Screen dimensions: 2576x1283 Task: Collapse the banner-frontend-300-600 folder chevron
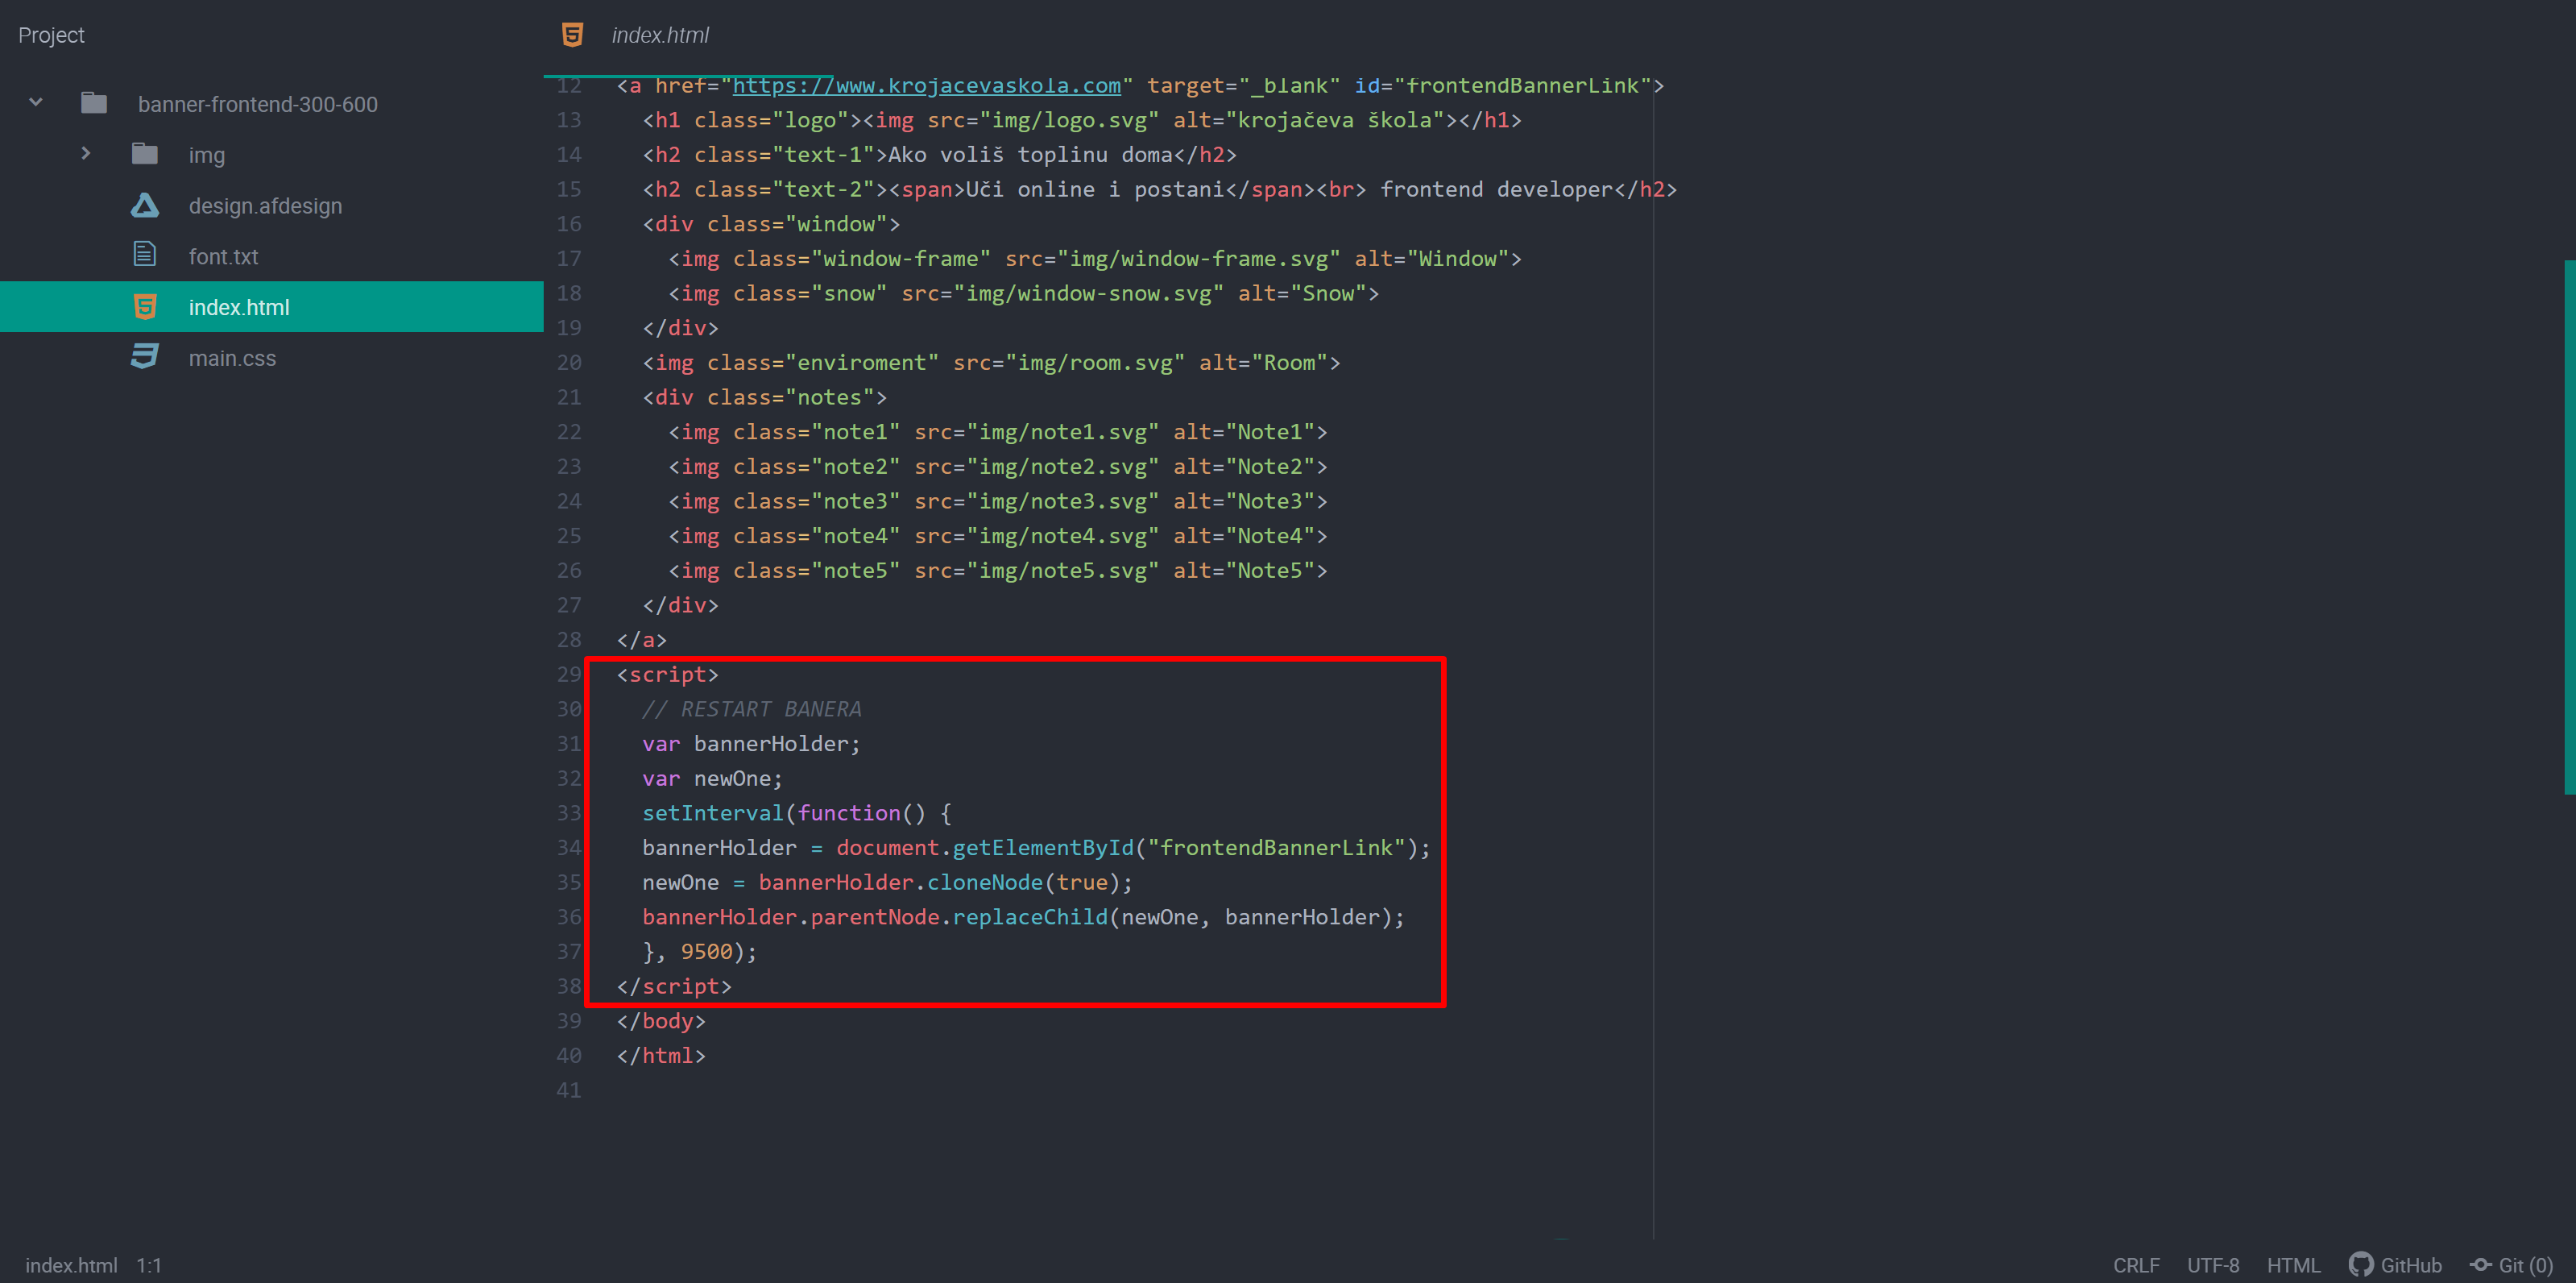pos(36,102)
